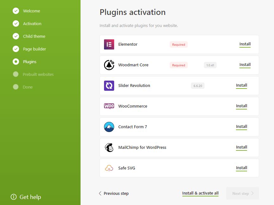Click the 'Install and activate plugins' description text
The image size is (274, 205).
pos(139,26)
